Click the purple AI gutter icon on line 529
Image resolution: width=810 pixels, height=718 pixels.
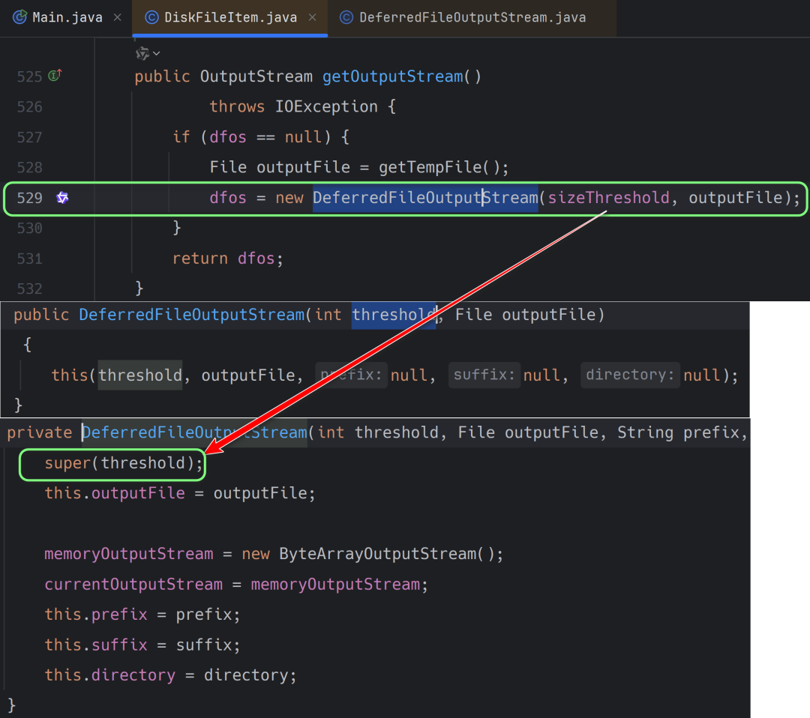click(63, 198)
